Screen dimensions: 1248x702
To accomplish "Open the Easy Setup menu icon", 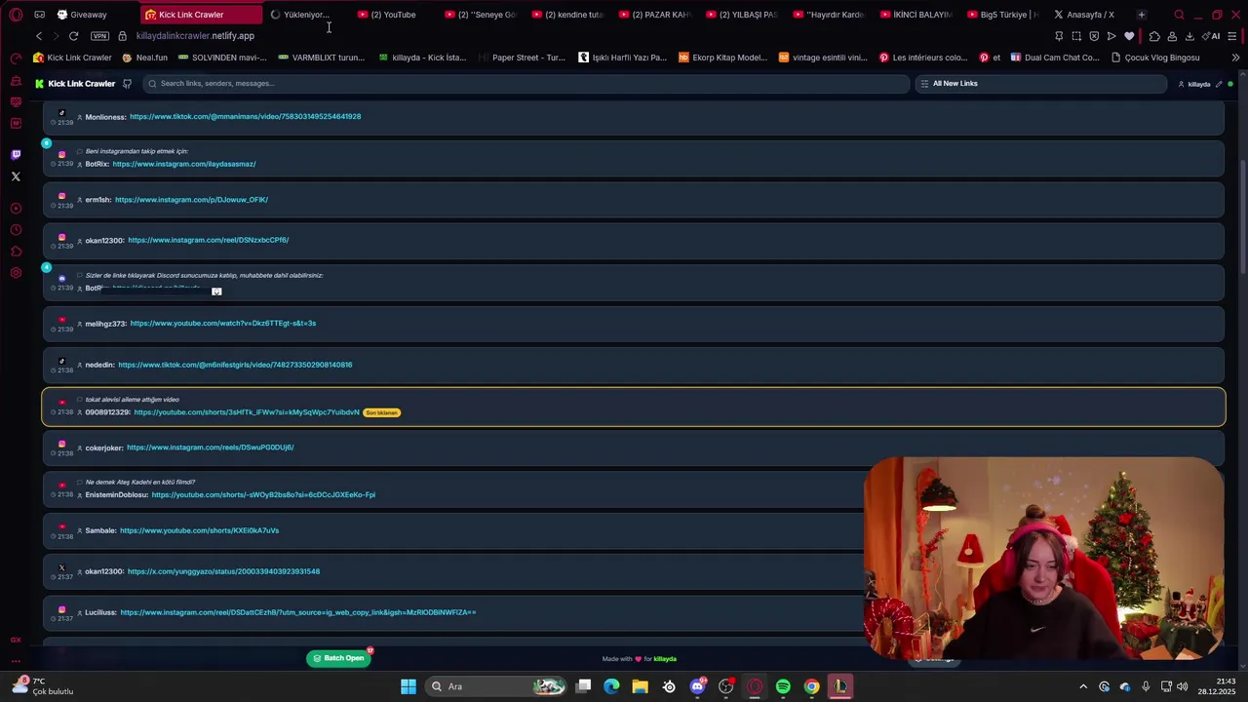I will click(1232, 36).
